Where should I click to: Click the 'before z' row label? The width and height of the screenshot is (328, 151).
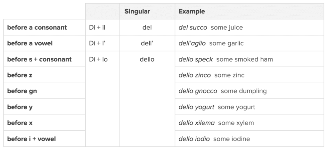20,75
